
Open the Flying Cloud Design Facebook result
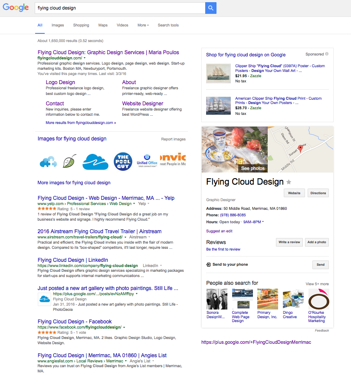pos(75,322)
